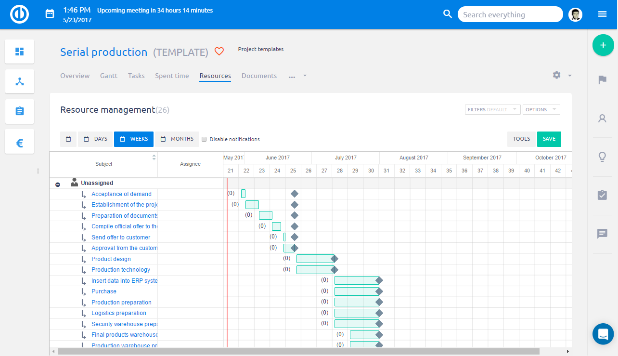This screenshot has height=356, width=618.
Task: Click the SAVE button
Action: [549, 138]
